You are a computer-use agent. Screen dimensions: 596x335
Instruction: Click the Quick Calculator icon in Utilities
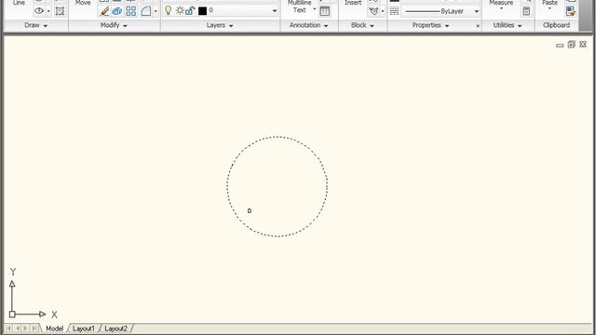coord(526,11)
